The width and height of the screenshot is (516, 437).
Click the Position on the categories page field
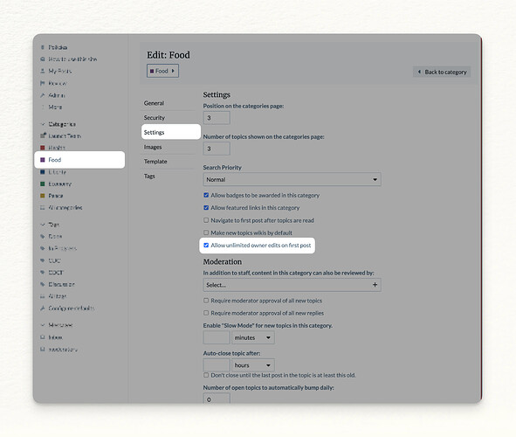pos(217,118)
